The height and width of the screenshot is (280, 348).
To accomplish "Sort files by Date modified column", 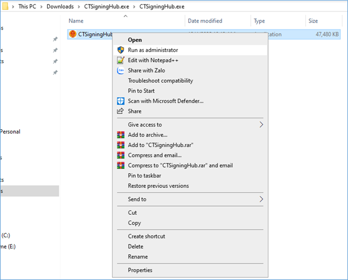I will coord(205,21).
